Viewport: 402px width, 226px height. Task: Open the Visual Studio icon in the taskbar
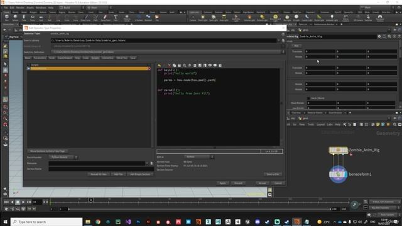coord(128,222)
